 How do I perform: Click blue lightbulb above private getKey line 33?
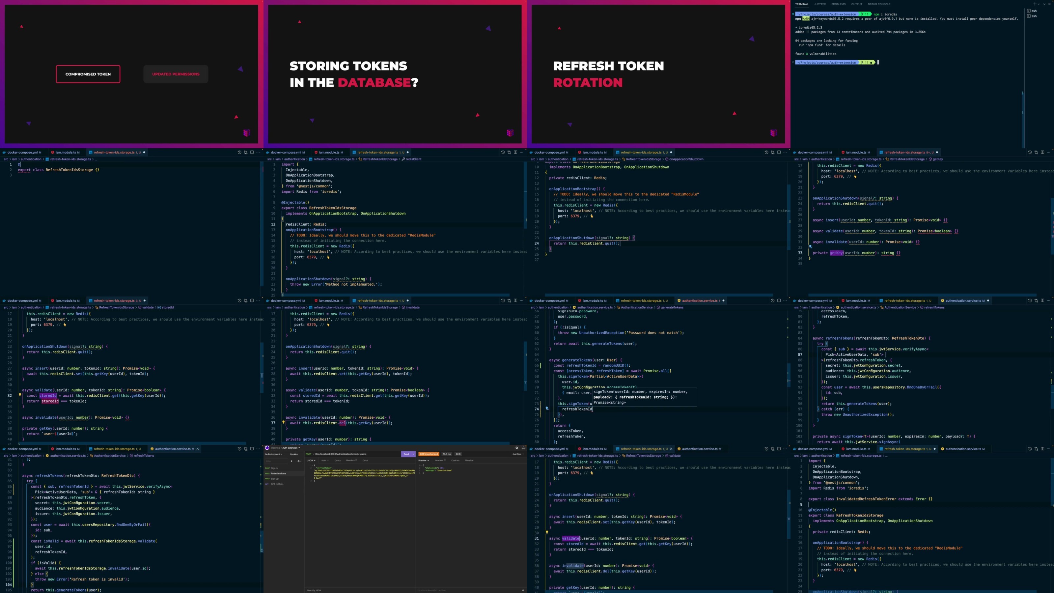[x=811, y=247]
